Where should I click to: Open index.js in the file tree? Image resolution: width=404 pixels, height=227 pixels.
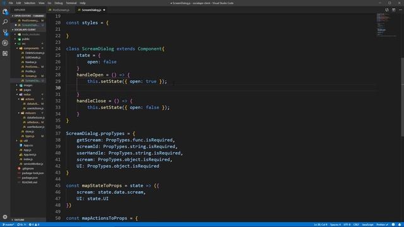pos(28,160)
